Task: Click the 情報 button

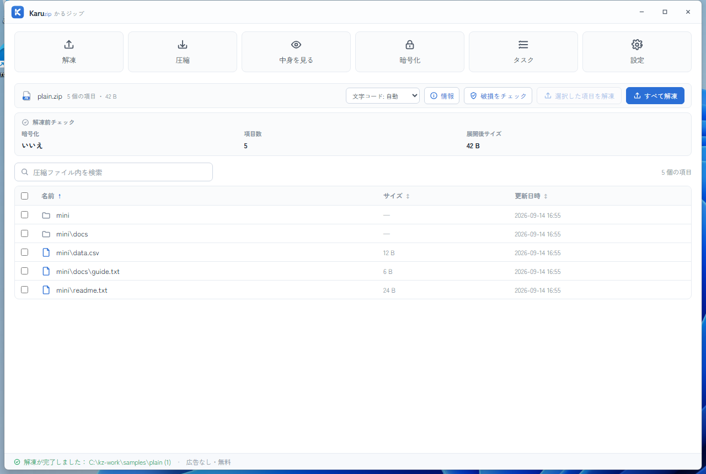Action: tap(442, 96)
